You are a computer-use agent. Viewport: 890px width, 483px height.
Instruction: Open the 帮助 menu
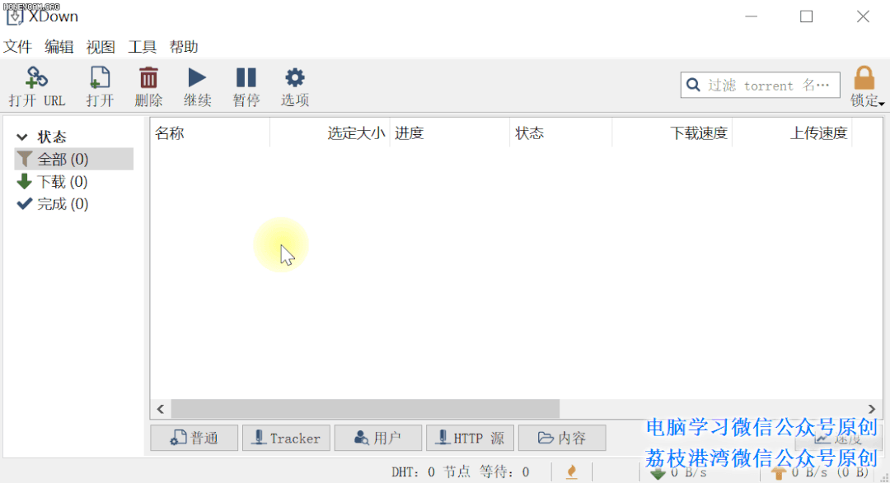(x=183, y=46)
